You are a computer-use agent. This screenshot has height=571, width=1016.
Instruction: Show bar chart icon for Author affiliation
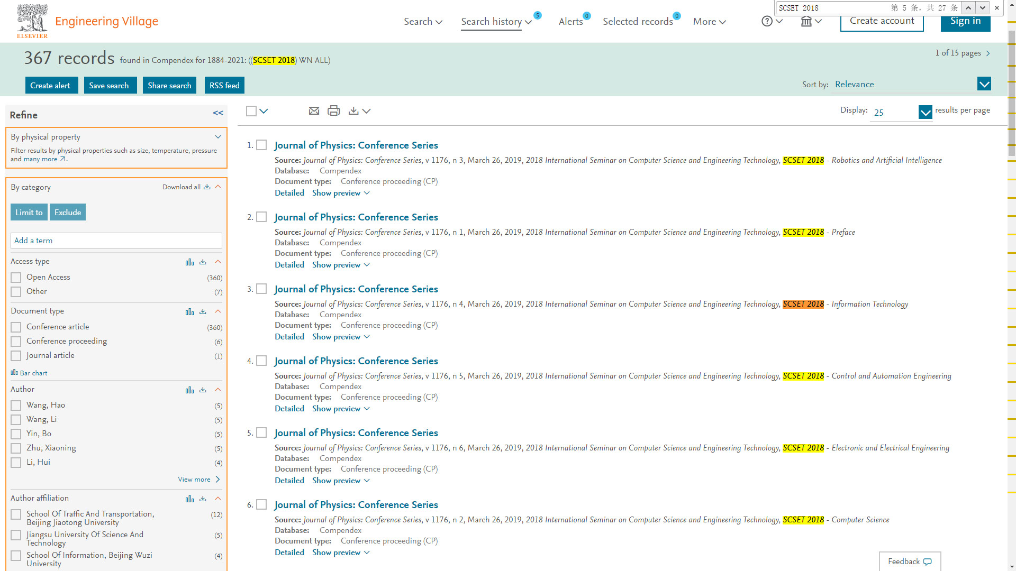point(189,499)
